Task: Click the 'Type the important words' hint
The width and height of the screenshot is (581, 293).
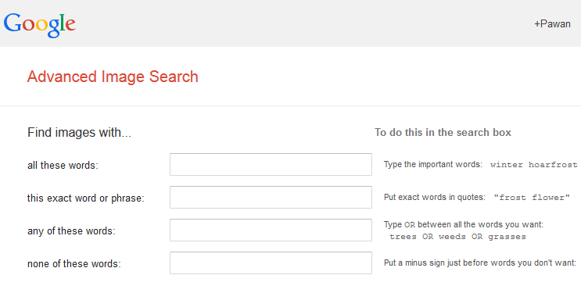Action: pyautogui.click(x=432, y=164)
